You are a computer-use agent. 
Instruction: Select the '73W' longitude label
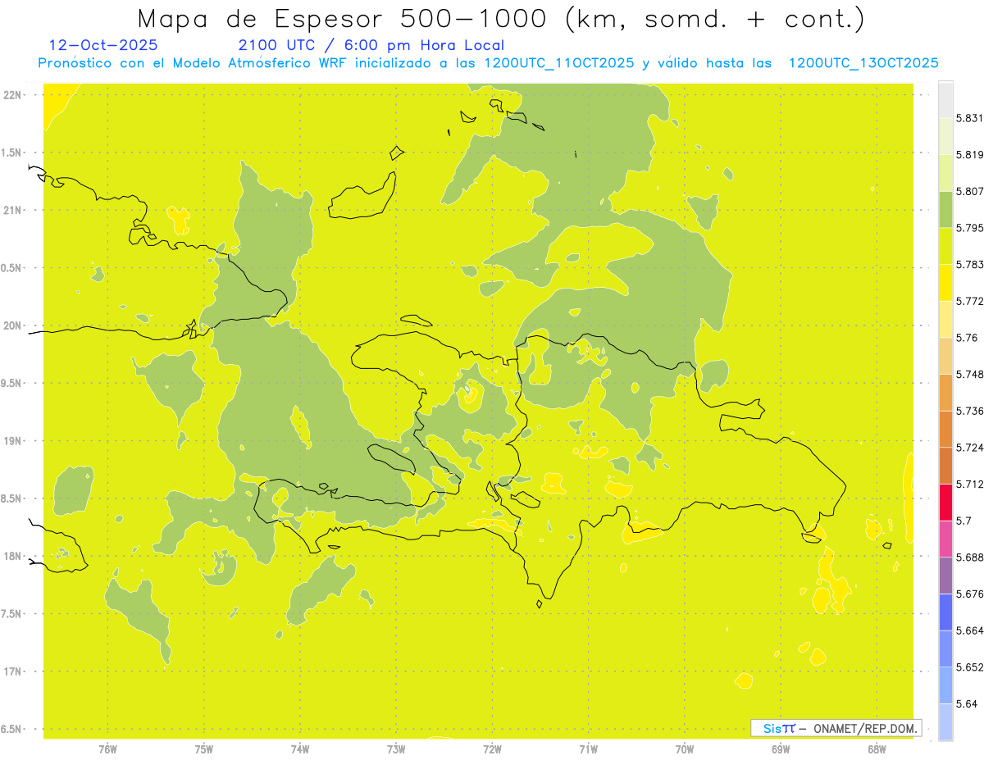[x=396, y=749]
